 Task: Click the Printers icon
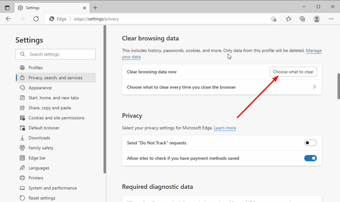pos(22,178)
